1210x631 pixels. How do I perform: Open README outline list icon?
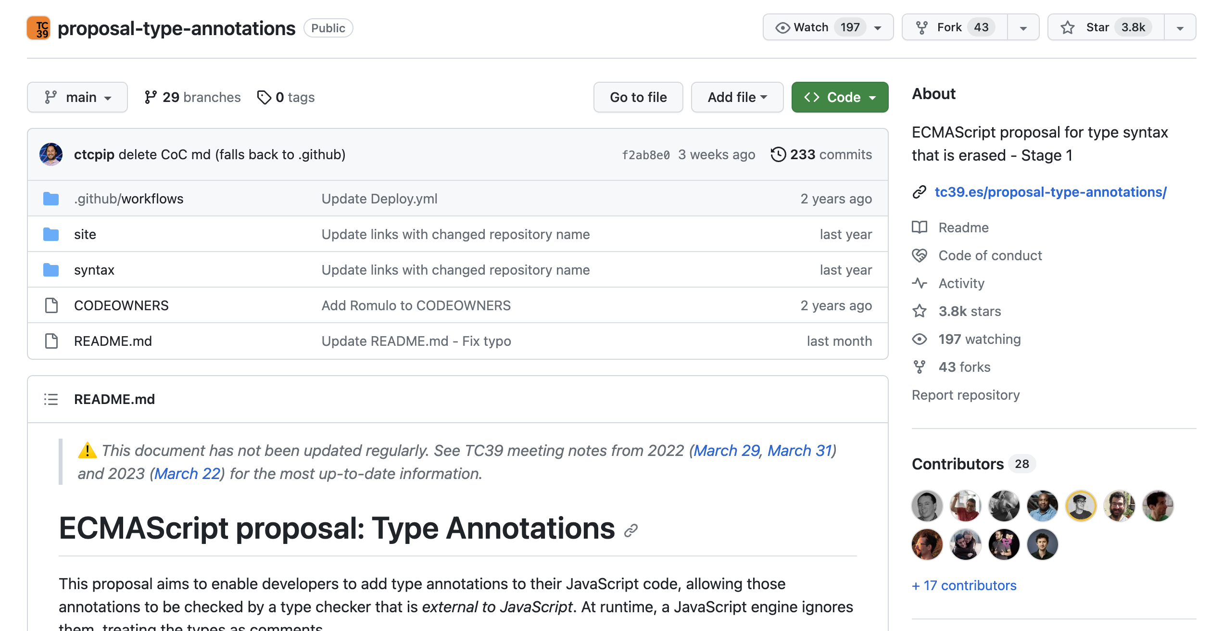click(x=51, y=399)
